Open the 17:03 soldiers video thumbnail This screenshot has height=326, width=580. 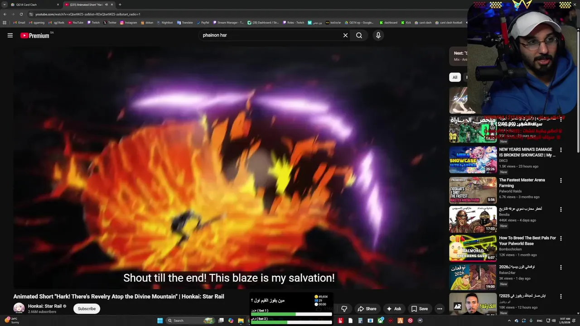[x=473, y=219]
